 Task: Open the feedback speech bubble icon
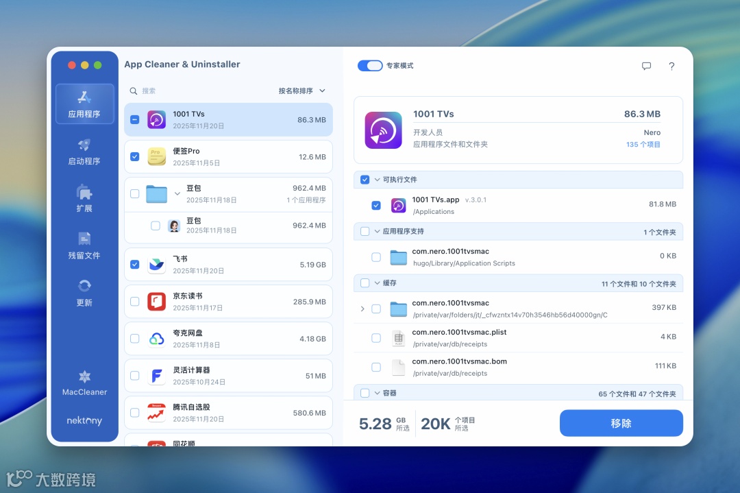[x=647, y=66]
